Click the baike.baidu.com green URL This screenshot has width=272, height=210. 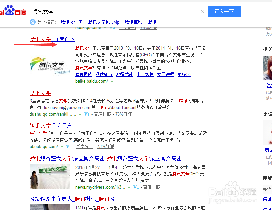pyautogui.click(x=91, y=81)
